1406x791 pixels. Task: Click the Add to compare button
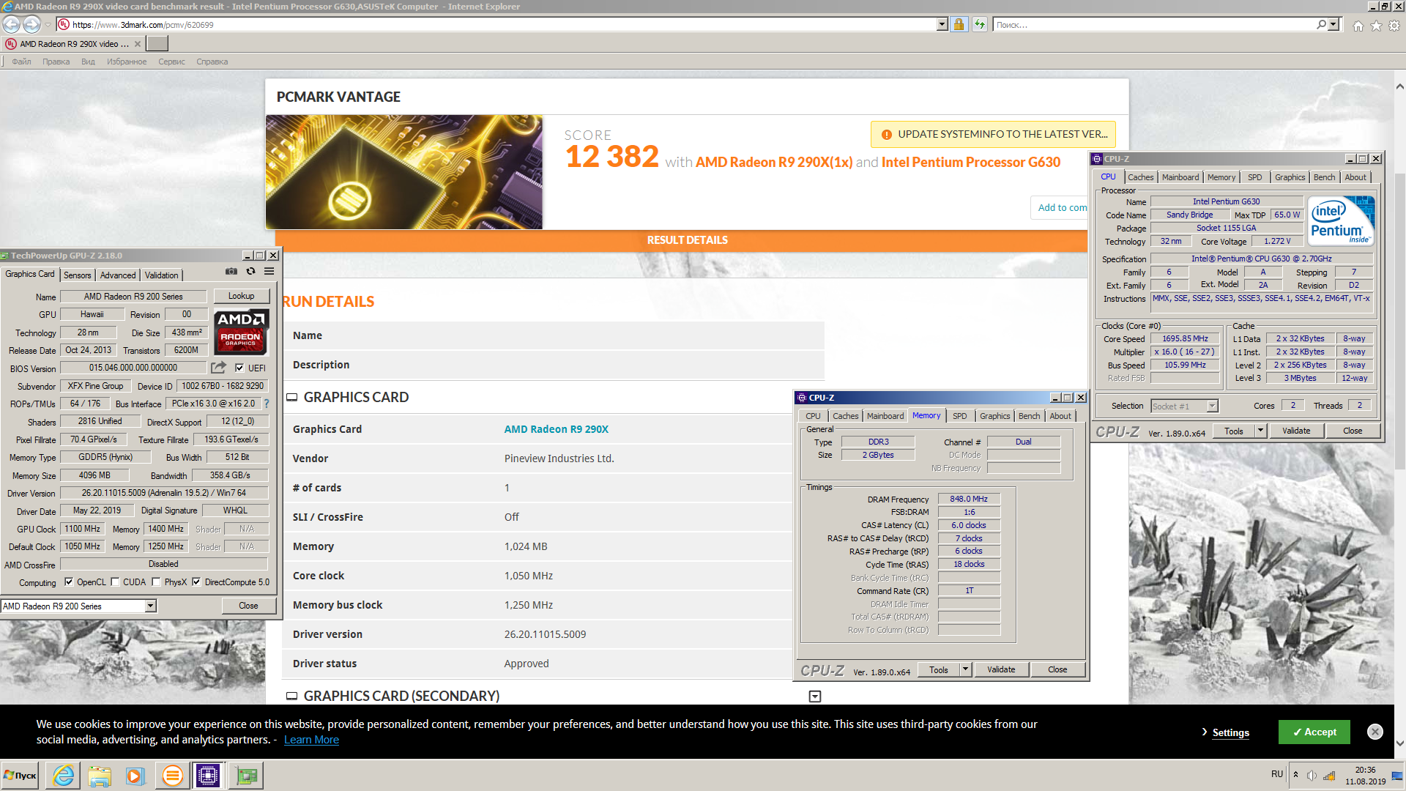pyautogui.click(x=1059, y=207)
